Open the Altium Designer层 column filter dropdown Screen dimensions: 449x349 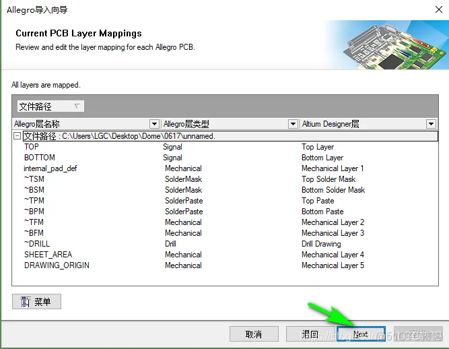point(431,124)
